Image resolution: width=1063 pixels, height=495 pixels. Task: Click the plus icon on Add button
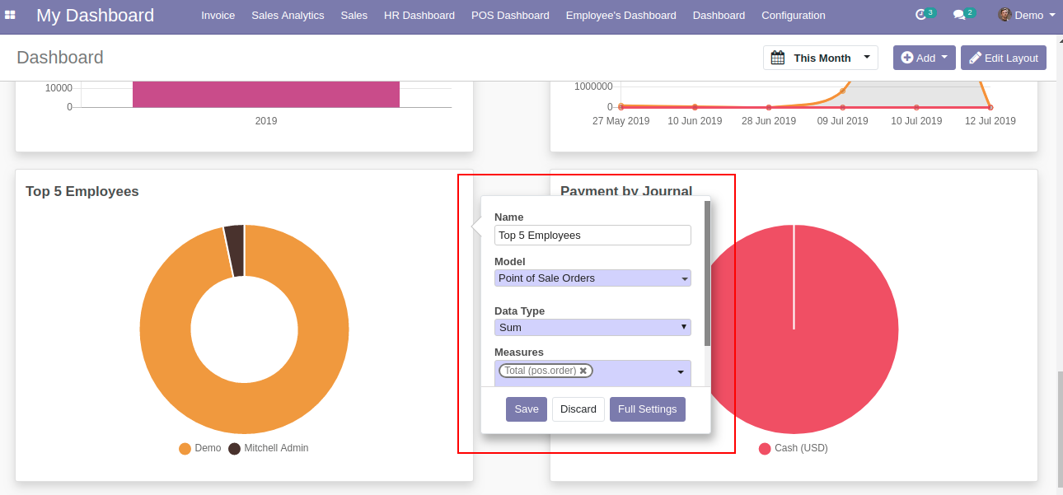906,58
